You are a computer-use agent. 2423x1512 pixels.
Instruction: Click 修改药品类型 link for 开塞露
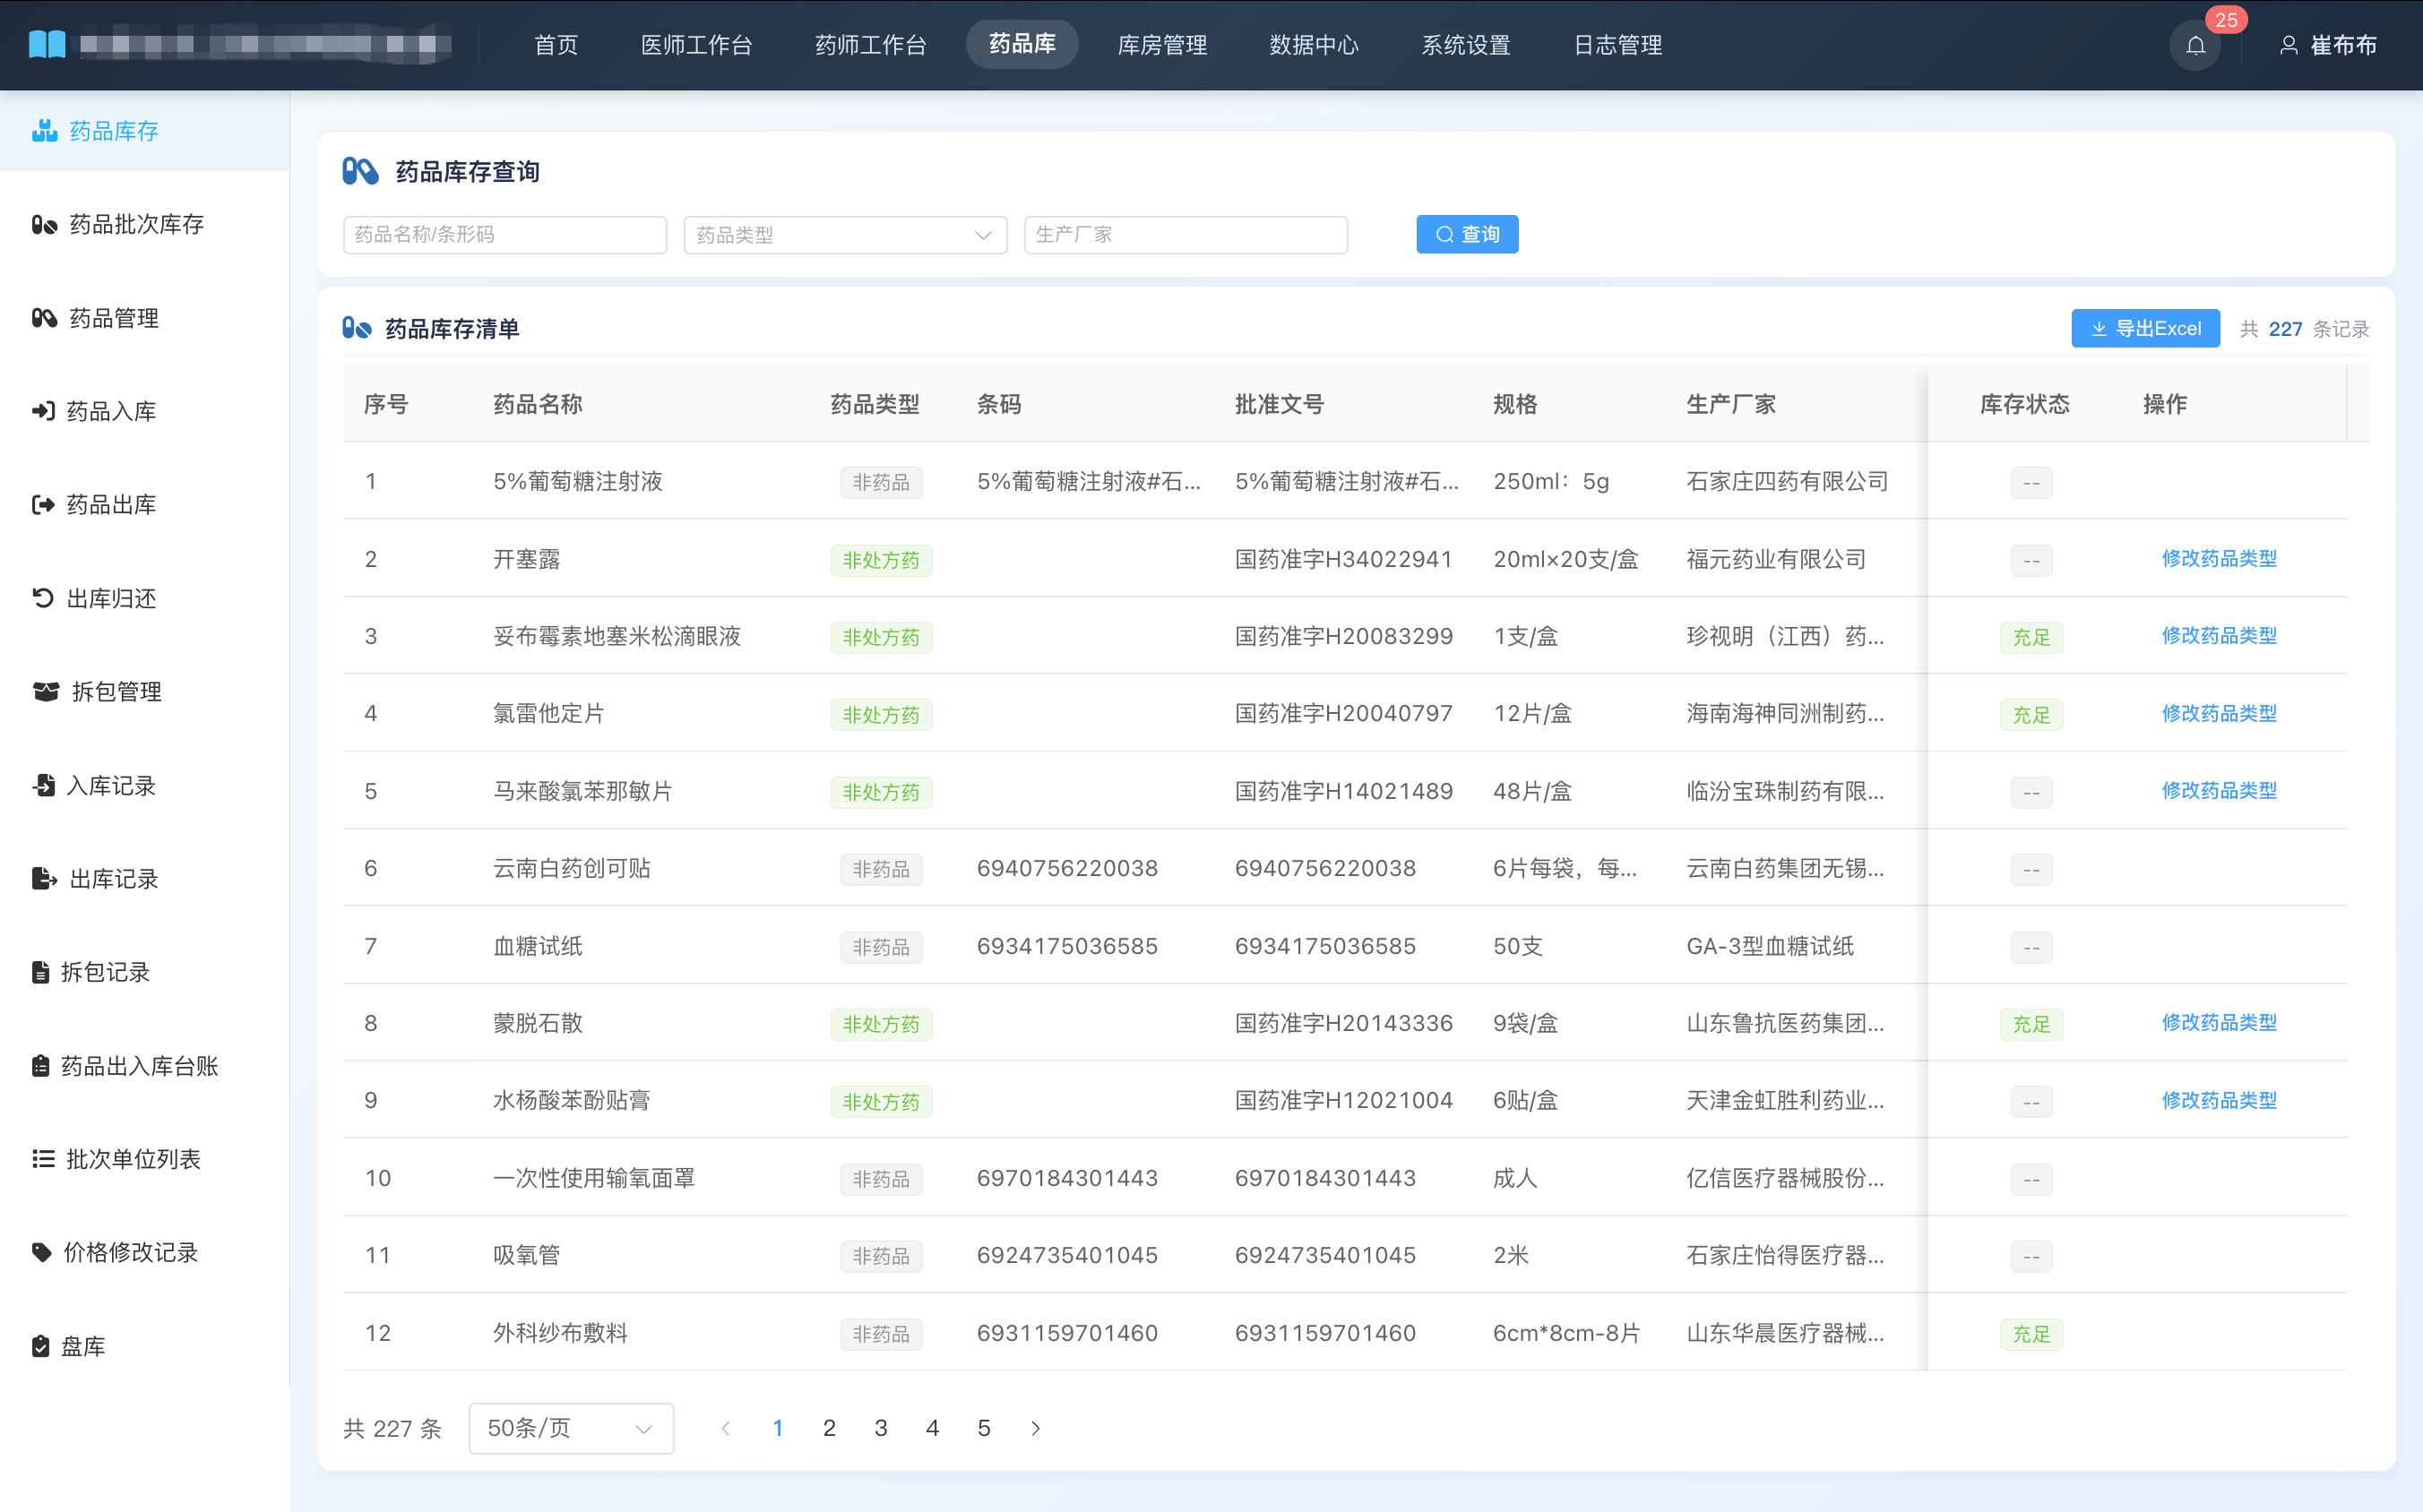pyautogui.click(x=2218, y=558)
